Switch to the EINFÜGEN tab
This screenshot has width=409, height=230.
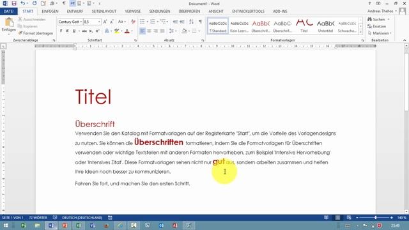(x=50, y=11)
